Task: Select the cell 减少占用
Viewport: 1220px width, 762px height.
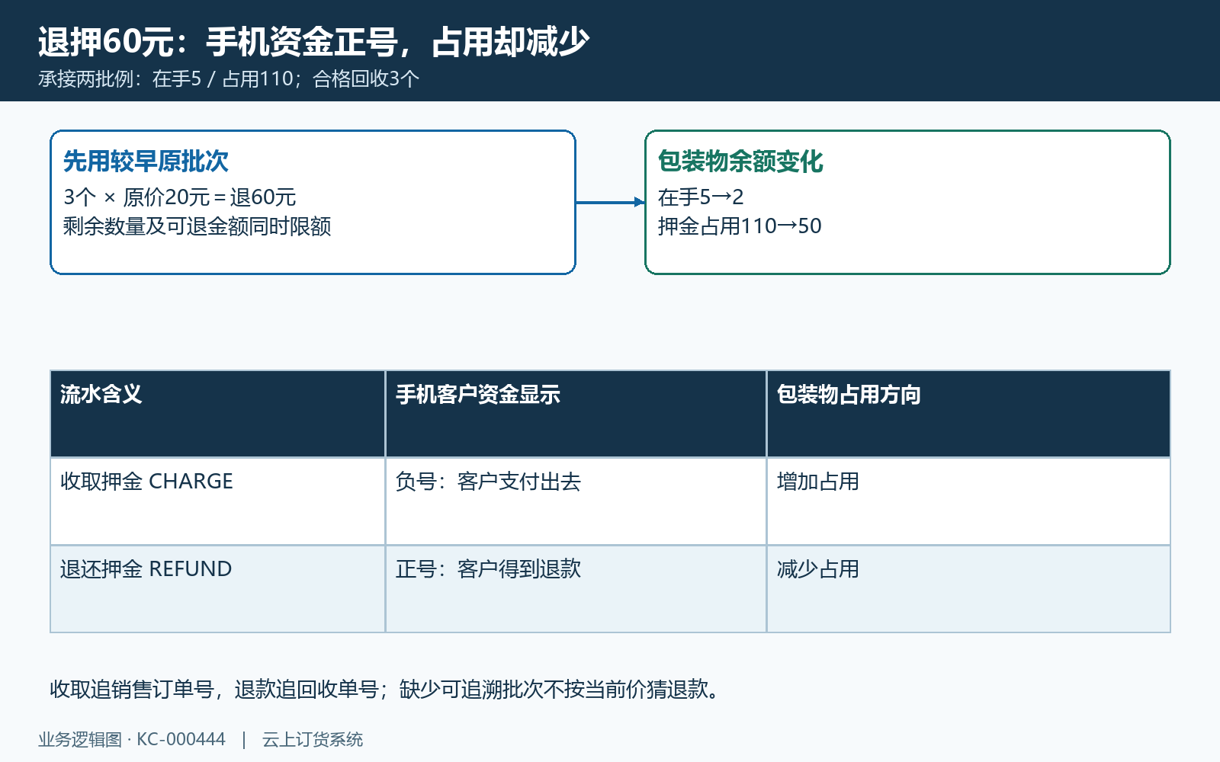Action: (968, 589)
